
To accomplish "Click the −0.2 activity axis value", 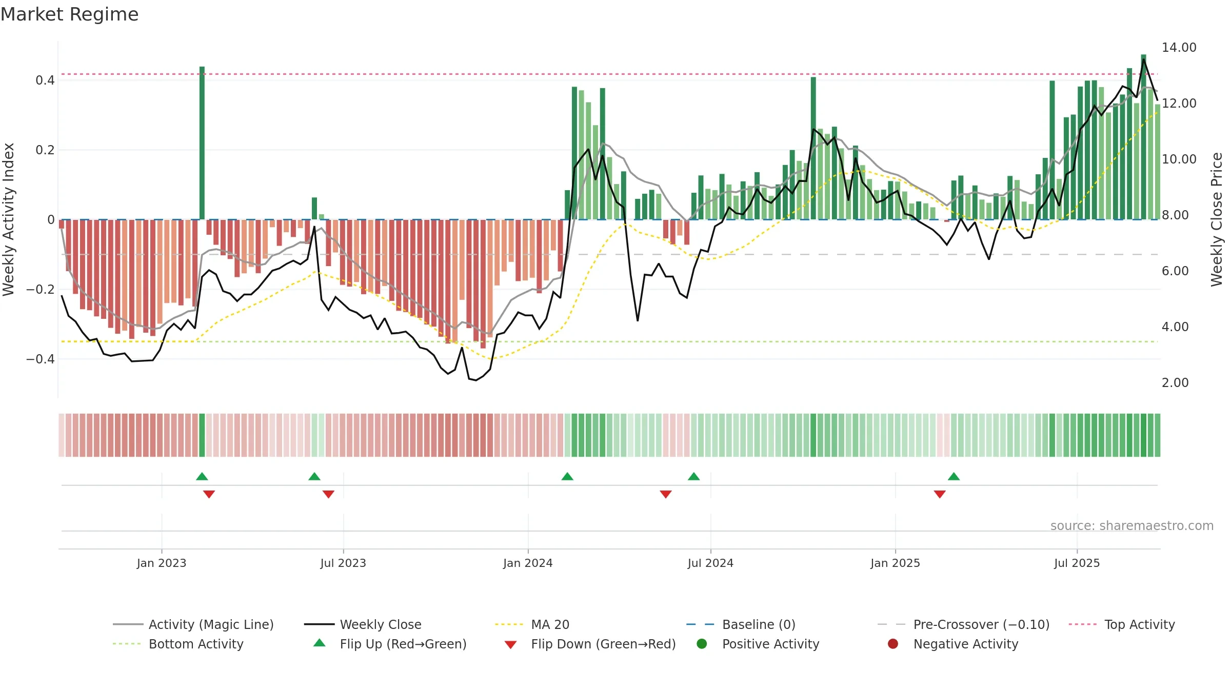I will click(41, 290).
